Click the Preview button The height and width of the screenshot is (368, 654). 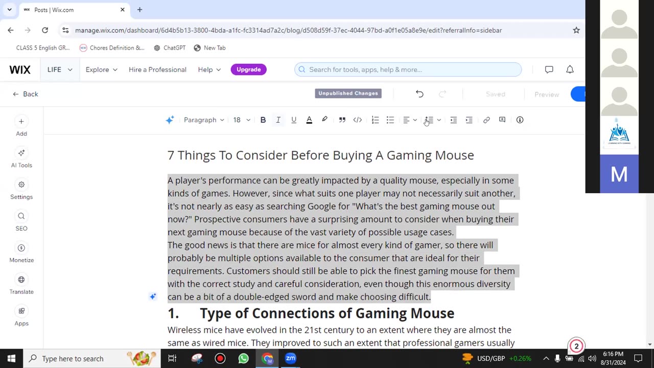547,95
